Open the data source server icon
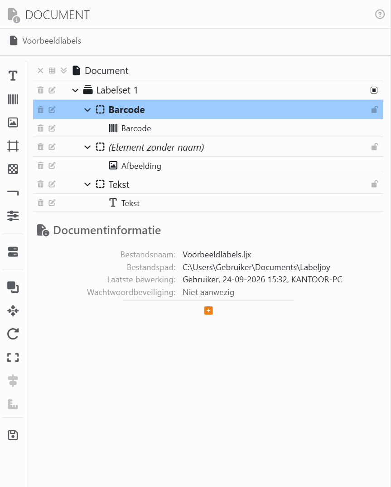391x487 pixels. [13, 252]
